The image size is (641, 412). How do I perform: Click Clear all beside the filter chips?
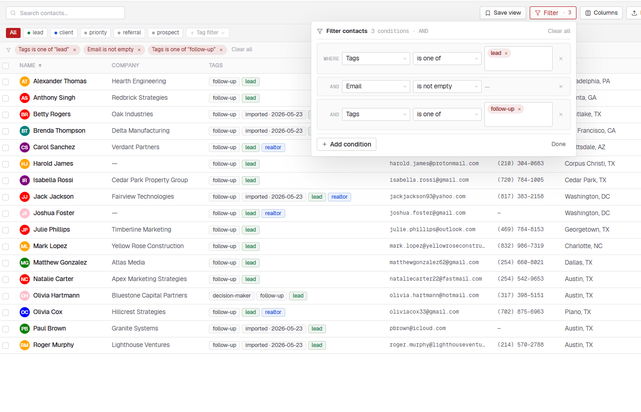click(242, 49)
